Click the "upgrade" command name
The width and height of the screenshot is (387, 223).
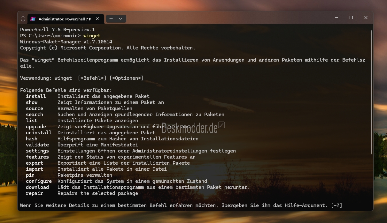point(36,127)
